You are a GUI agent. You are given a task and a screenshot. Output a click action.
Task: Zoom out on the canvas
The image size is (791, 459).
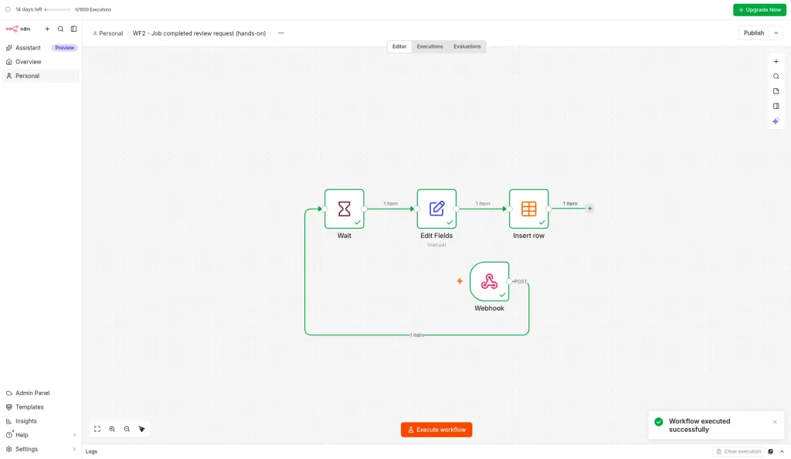pyautogui.click(x=127, y=429)
